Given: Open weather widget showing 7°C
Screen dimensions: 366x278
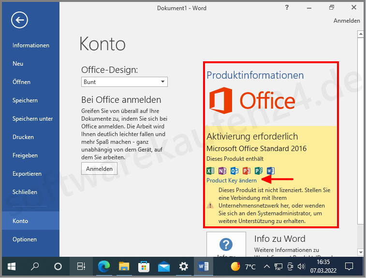Looking at the screenshot, I should click(243, 266).
